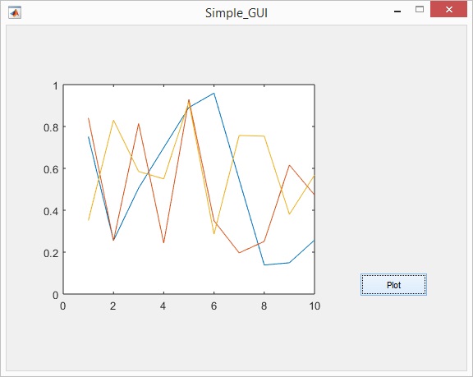
Task: Minimize the Simple_GUI window
Action: tap(397, 11)
